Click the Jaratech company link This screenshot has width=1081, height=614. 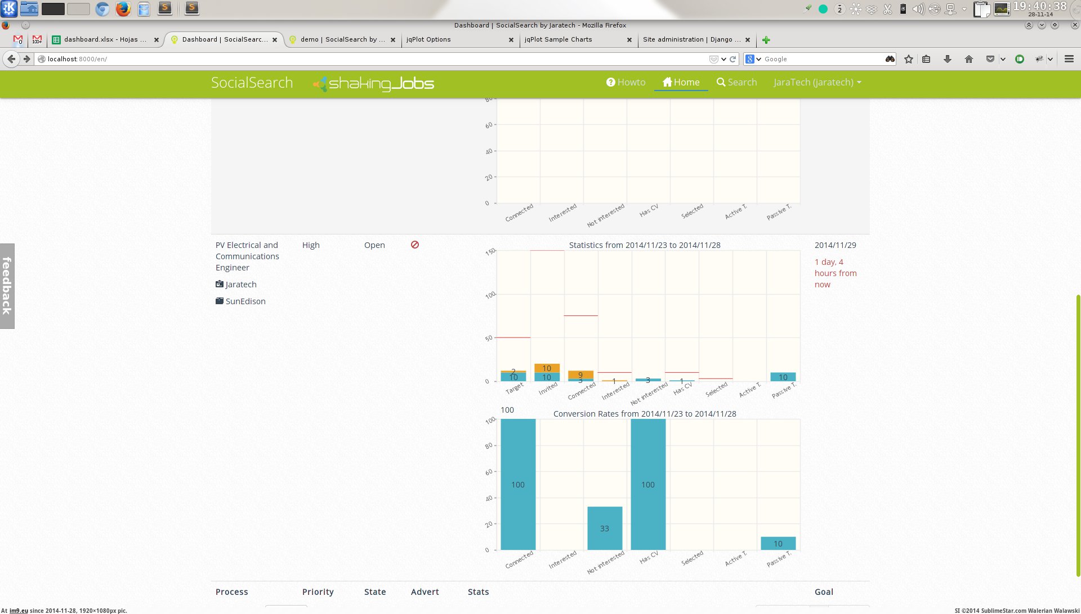[x=241, y=285]
